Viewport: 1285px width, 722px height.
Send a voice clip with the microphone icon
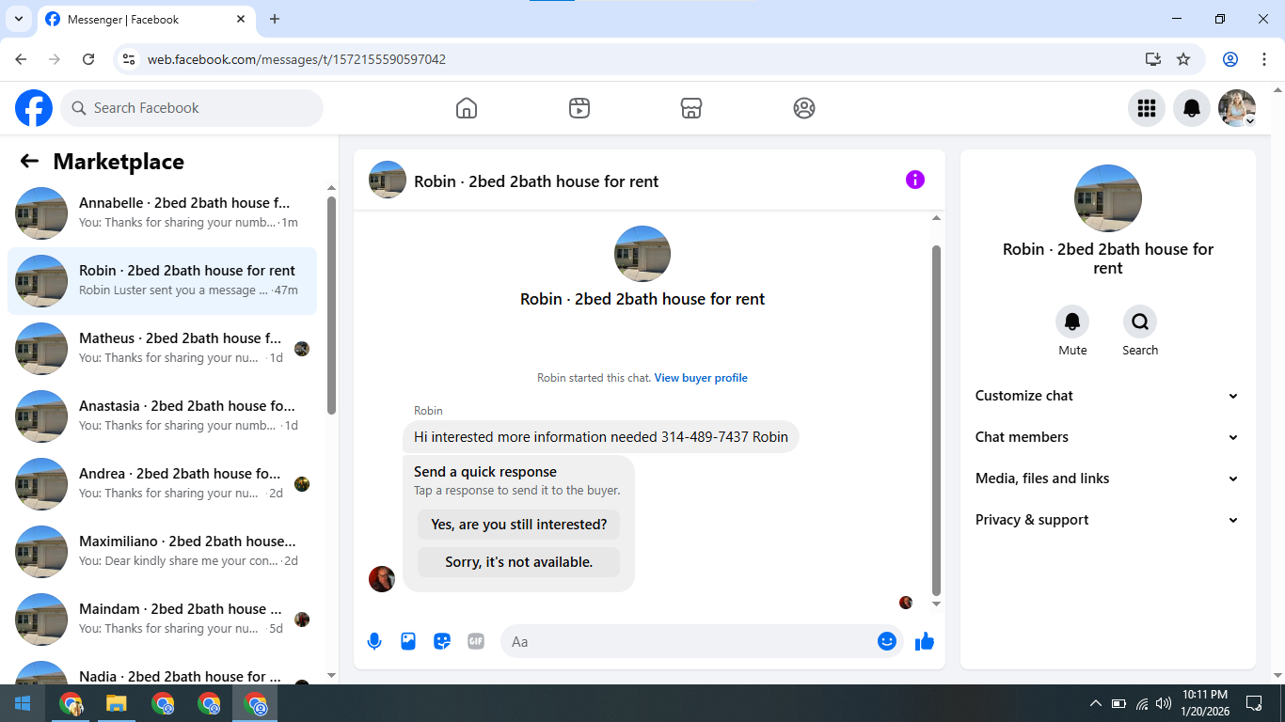click(x=374, y=642)
